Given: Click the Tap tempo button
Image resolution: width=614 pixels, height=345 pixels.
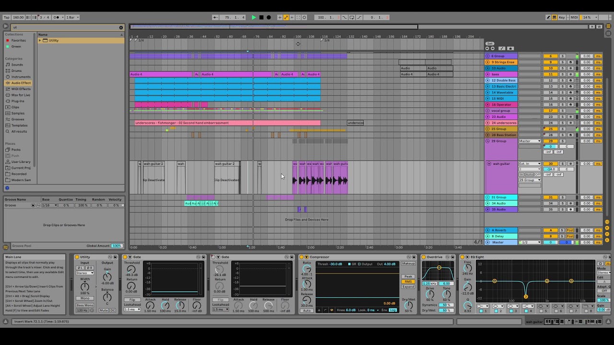Looking at the screenshot, I should coord(5,17).
